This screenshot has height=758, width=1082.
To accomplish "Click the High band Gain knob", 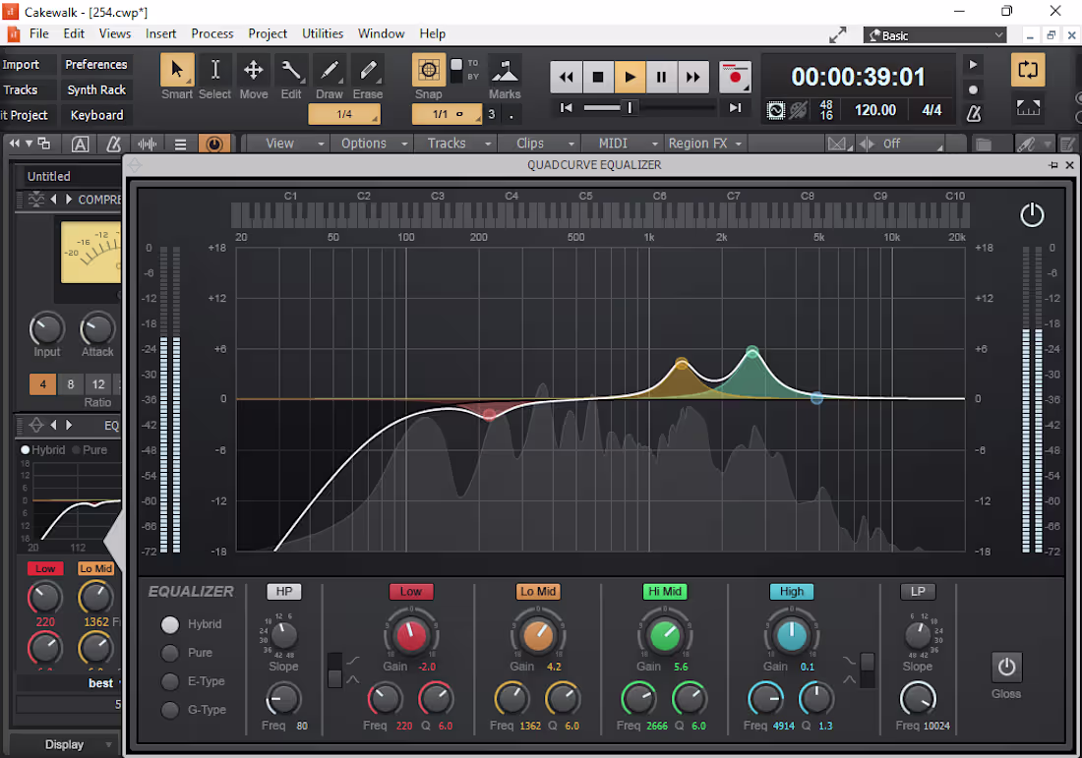I will (792, 635).
